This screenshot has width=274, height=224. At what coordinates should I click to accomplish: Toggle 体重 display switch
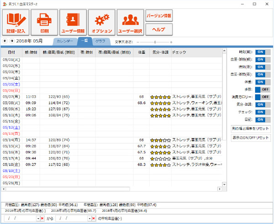coord(263,82)
